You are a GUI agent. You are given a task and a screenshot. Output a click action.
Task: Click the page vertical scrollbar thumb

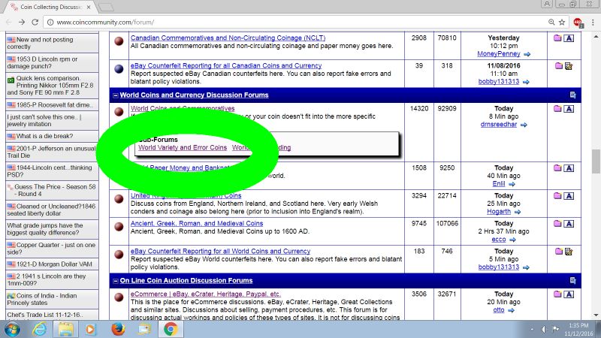(x=596, y=161)
